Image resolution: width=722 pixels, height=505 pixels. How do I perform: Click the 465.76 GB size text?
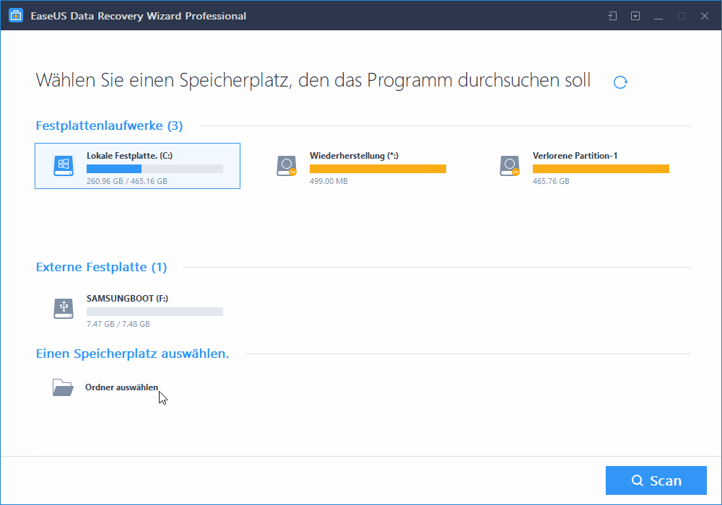[551, 181]
